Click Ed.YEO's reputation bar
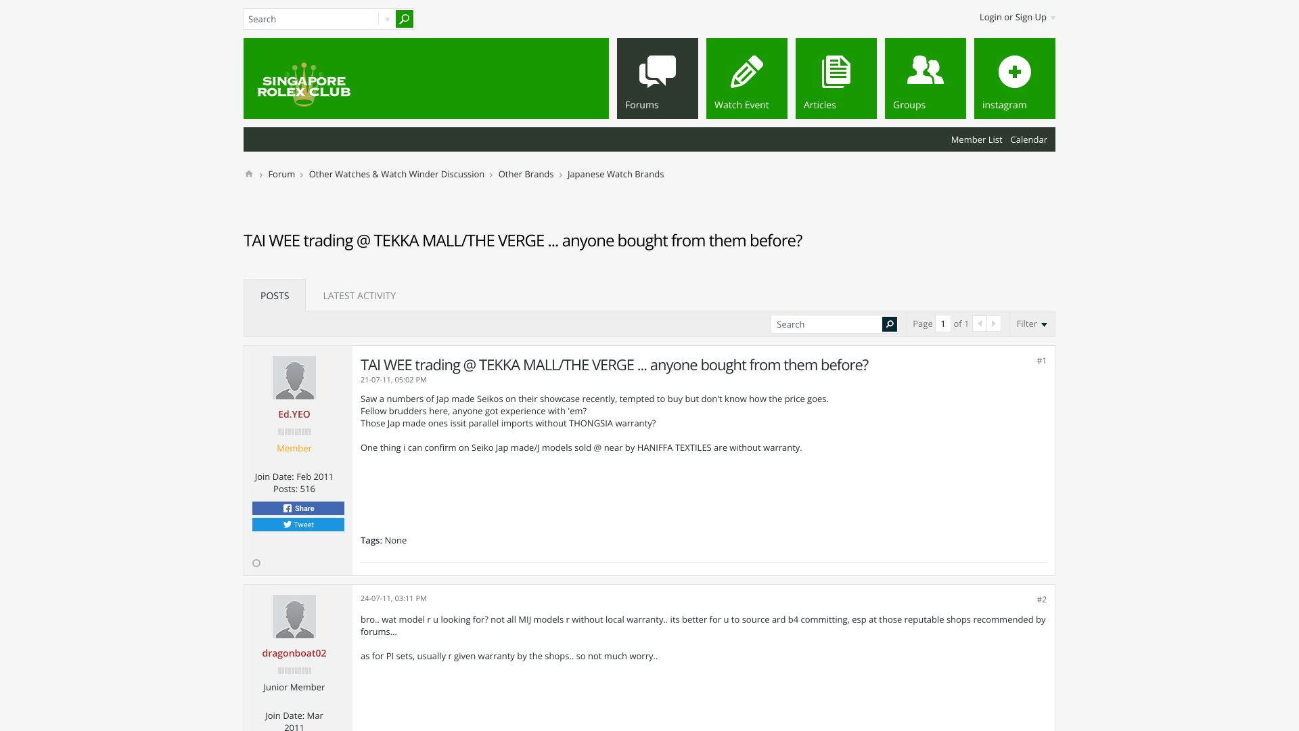This screenshot has width=1299, height=731. click(x=294, y=432)
